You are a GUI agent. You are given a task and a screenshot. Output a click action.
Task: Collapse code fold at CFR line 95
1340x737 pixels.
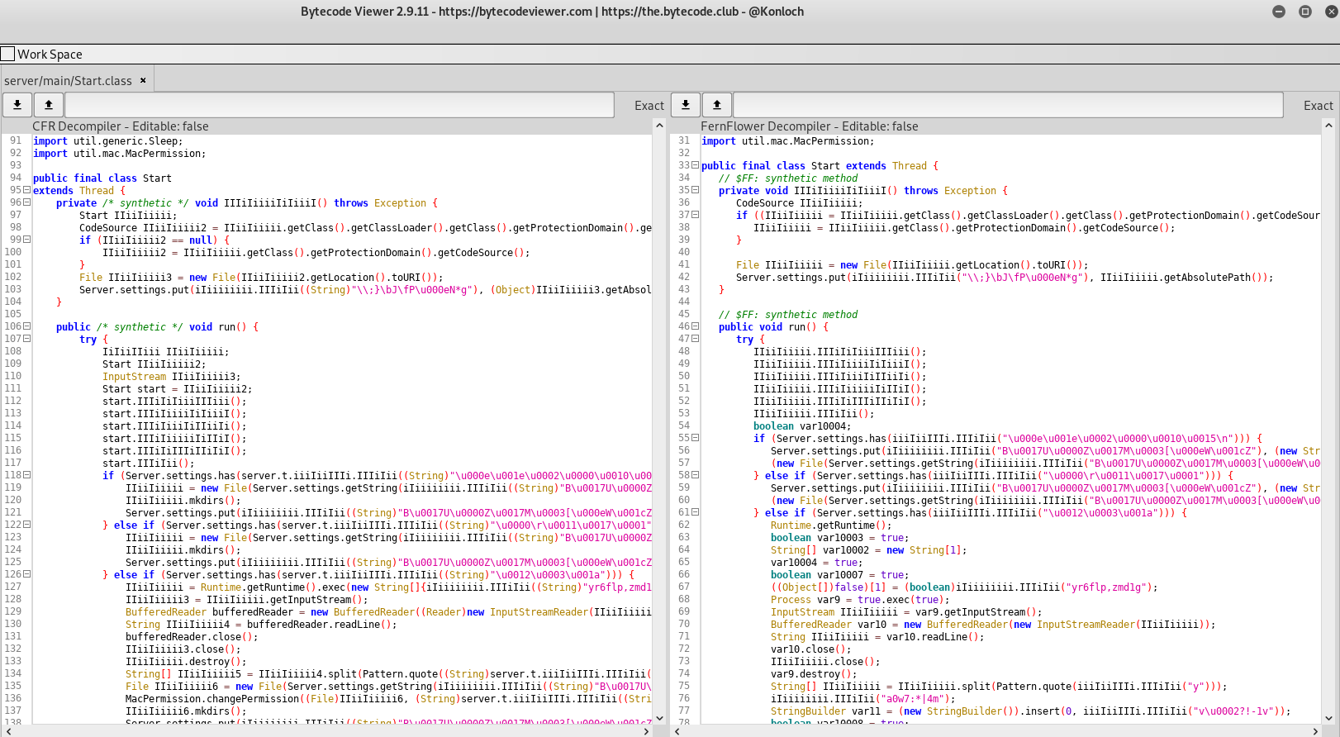tap(26, 190)
